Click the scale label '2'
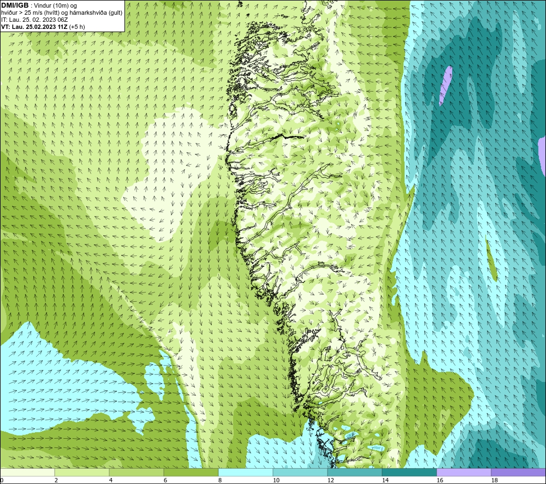Image resolution: width=546 pixels, height=484 pixels. point(56,481)
